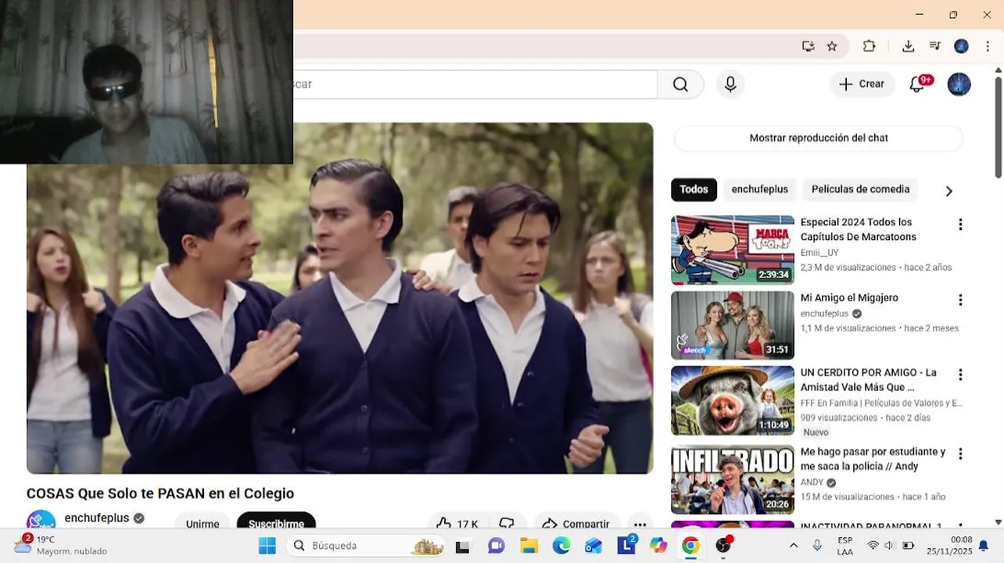Open Chrome downloads

908,46
